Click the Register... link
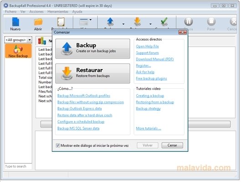The width and height of the screenshot is (241, 182). tap(144, 66)
